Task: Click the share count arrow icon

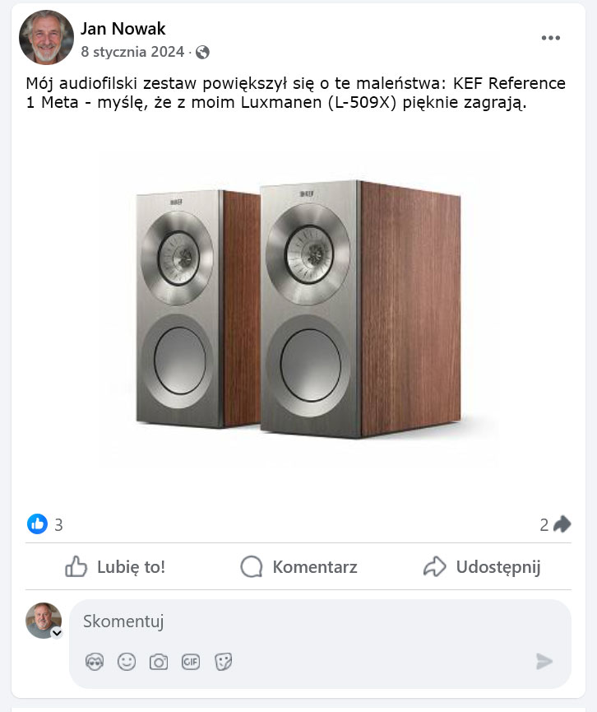Action: [562, 524]
